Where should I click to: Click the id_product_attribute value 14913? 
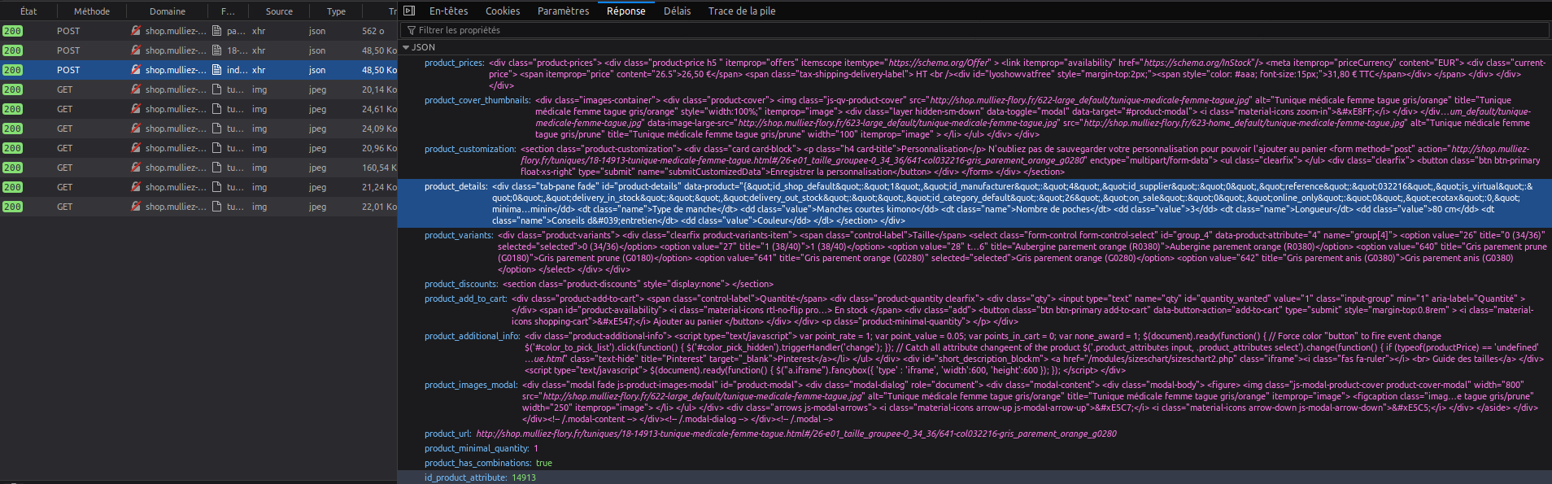(x=524, y=477)
